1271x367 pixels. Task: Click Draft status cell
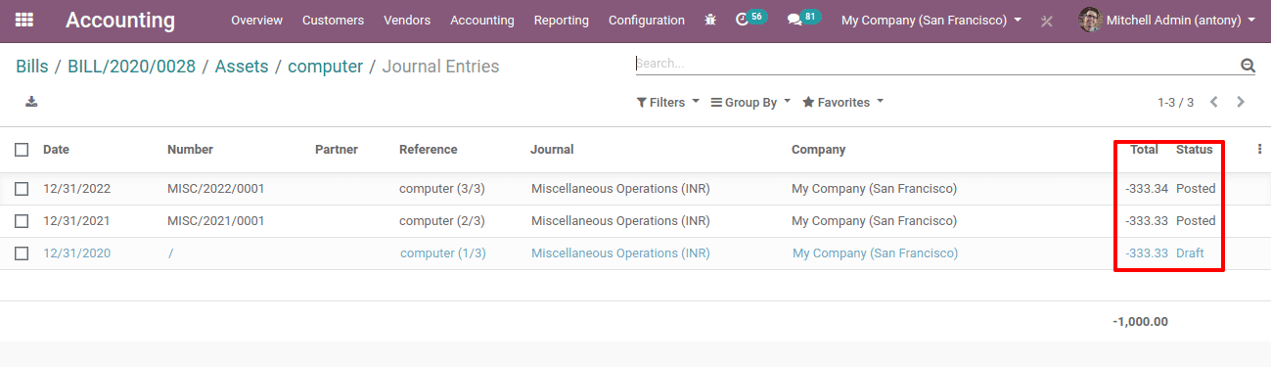click(1190, 253)
